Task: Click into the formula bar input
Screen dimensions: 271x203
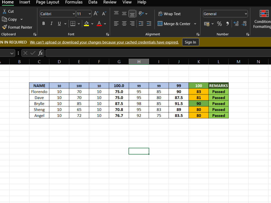Action: [158, 53]
